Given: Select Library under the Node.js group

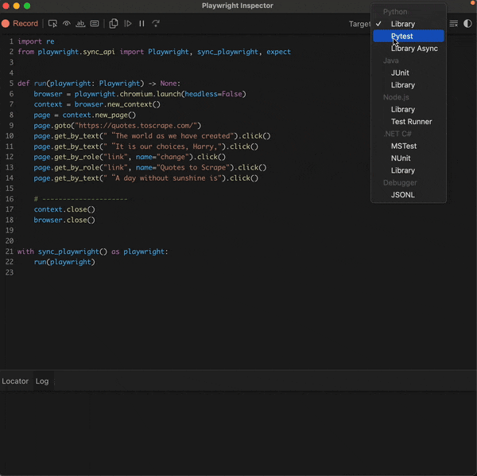Looking at the screenshot, I should tap(409, 109).
